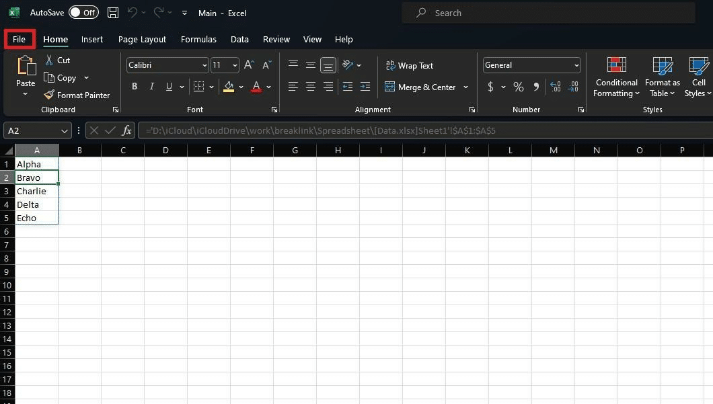The width and height of the screenshot is (713, 404).
Task: Open the Merge & Center dropdown arrow
Action: [x=465, y=87]
